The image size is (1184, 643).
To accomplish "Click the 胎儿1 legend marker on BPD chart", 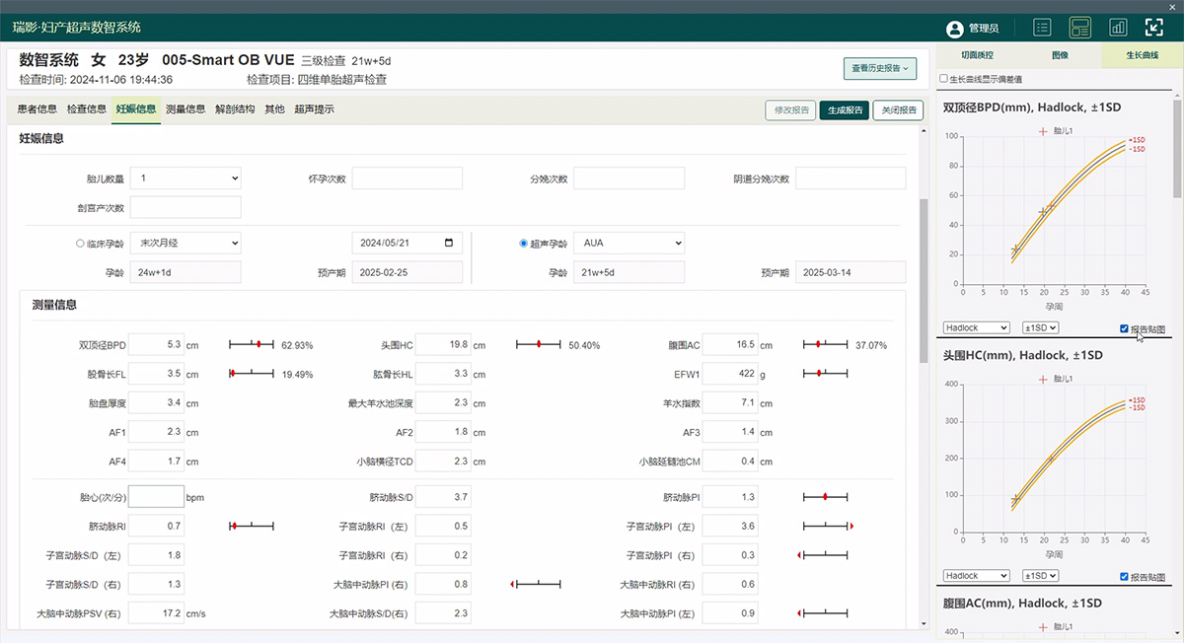I will (1043, 131).
